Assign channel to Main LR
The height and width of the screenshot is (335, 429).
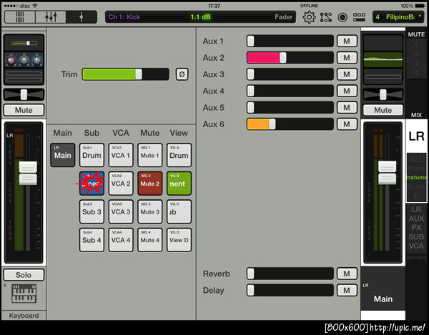click(63, 155)
